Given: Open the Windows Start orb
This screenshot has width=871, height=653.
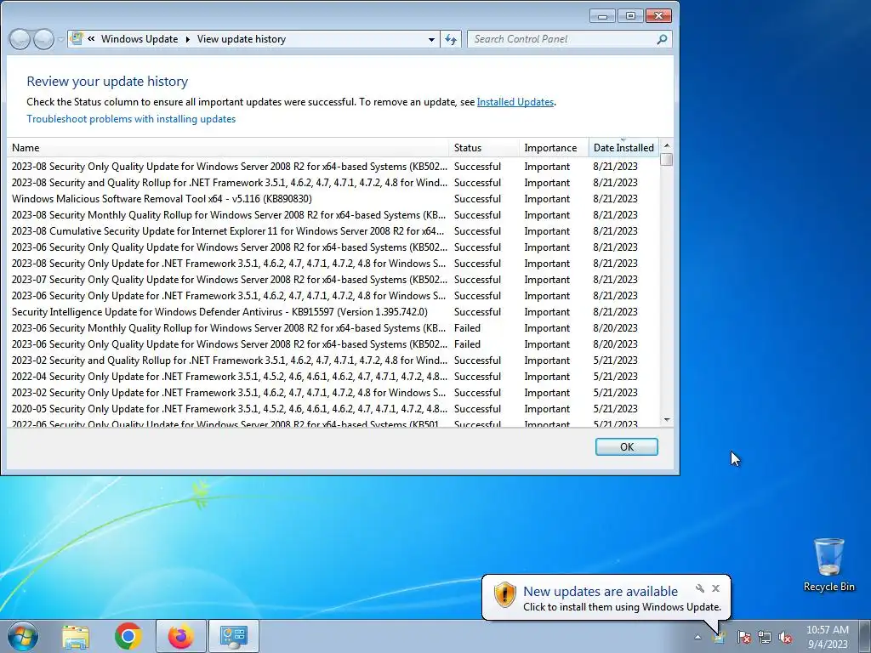Looking at the screenshot, I should [x=23, y=636].
